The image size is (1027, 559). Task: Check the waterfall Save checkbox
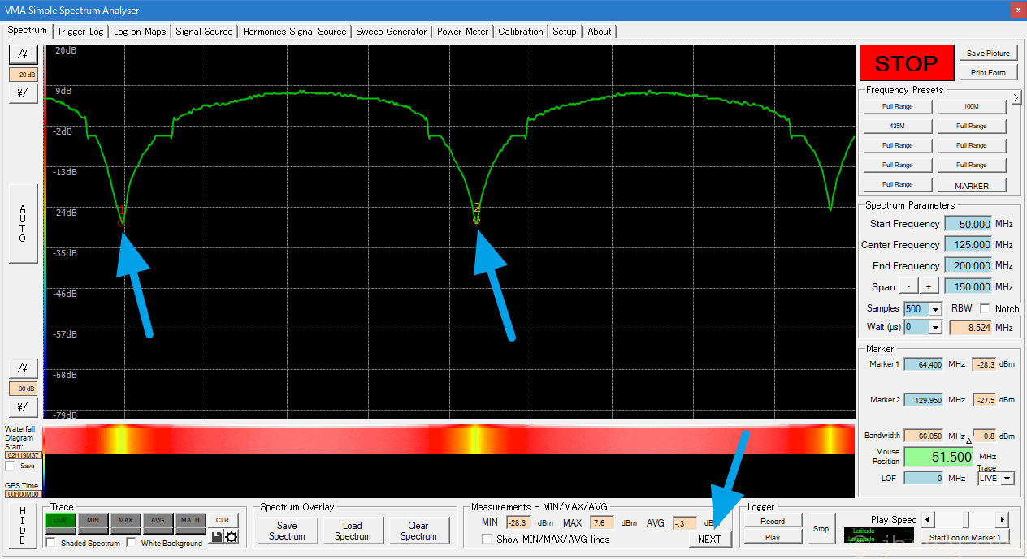[10, 466]
